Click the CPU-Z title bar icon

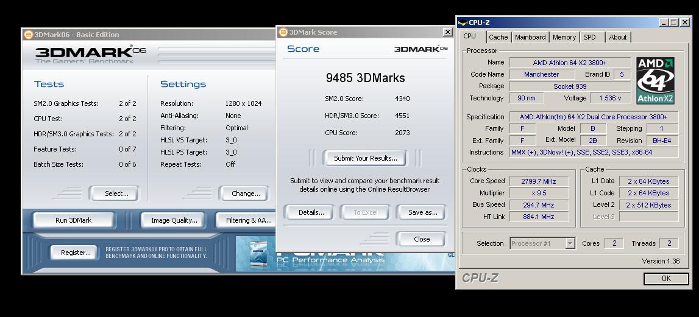[x=463, y=23]
